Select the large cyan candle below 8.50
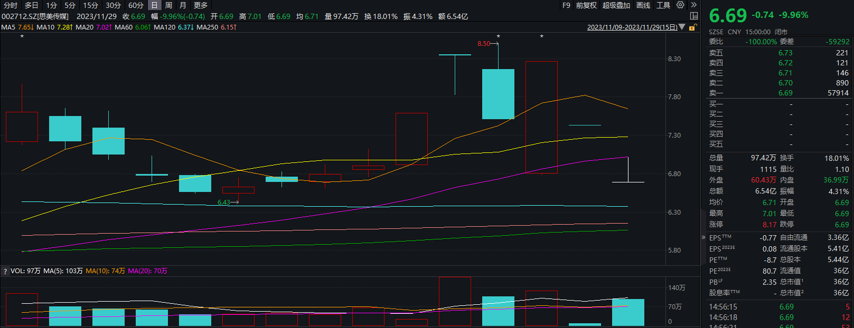The width and height of the screenshot is (854, 328). (x=498, y=94)
